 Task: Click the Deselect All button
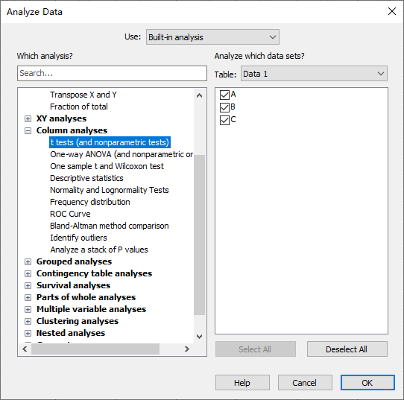[347, 349]
